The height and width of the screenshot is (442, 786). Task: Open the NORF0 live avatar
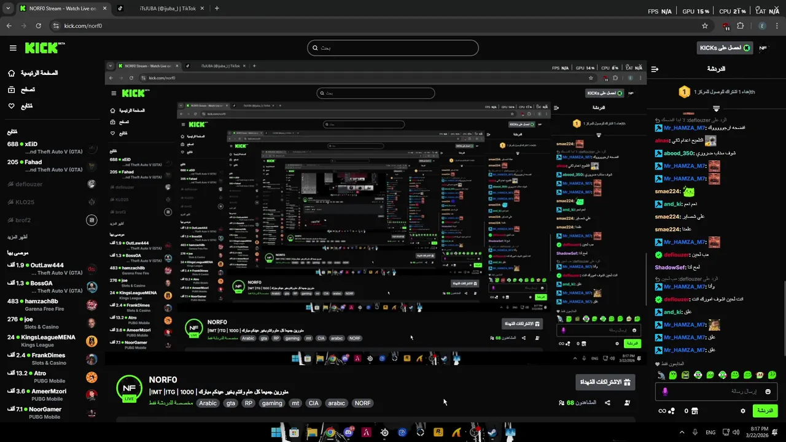129,389
